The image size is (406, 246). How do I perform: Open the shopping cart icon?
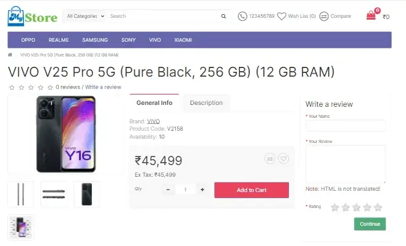pos(371,15)
